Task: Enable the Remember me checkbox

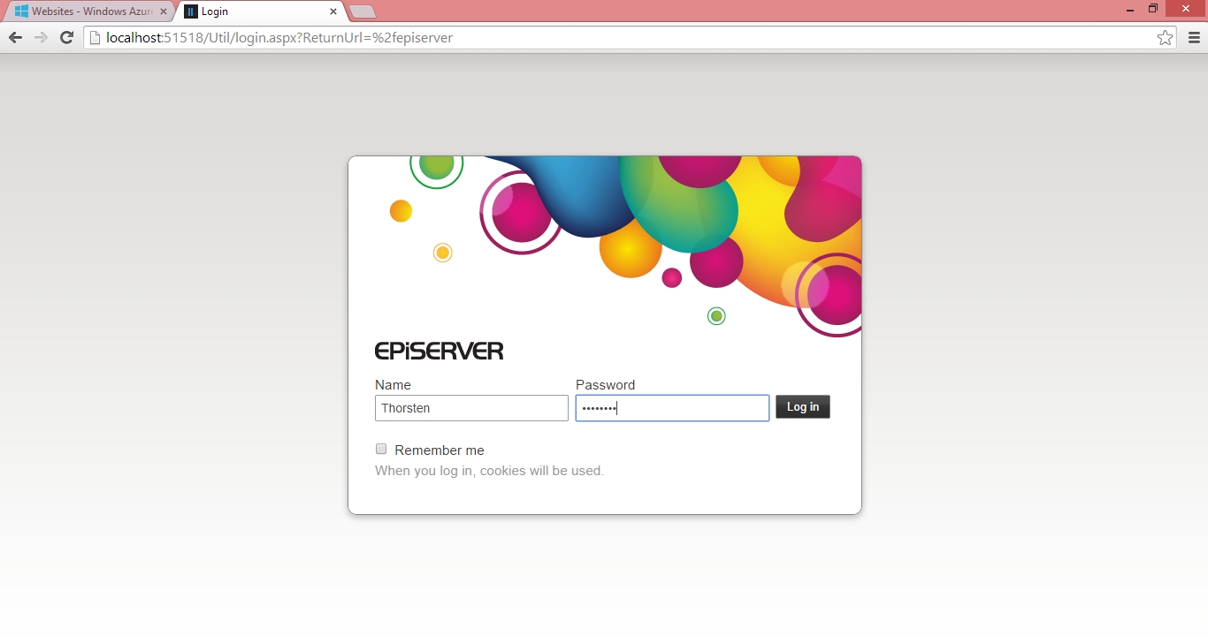Action: click(x=381, y=449)
